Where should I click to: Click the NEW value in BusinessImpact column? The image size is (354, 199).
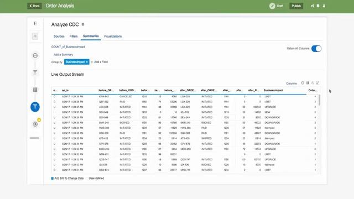(x=267, y=112)
